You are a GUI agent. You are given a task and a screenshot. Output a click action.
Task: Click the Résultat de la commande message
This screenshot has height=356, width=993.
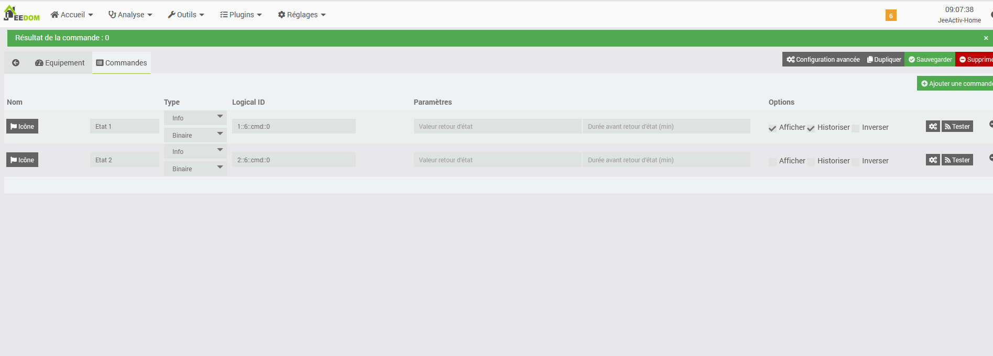(x=62, y=38)
